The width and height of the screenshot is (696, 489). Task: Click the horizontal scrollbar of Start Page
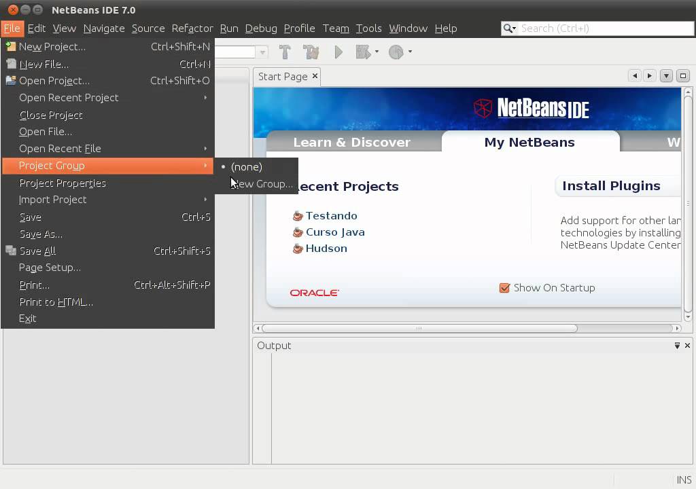(419, 328)
